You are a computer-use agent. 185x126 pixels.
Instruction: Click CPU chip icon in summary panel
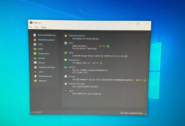coord(66,43)
